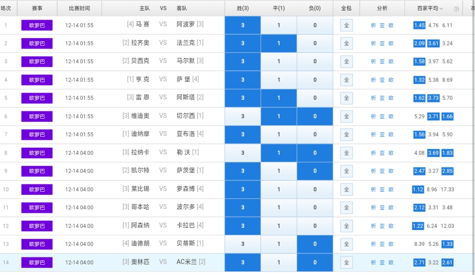
Task: Click home team 阿森纳
Action: coord(140,225)
